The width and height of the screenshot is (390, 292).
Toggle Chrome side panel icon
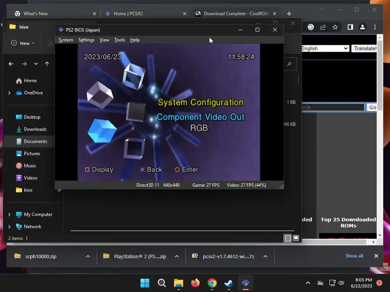(350, 27)
